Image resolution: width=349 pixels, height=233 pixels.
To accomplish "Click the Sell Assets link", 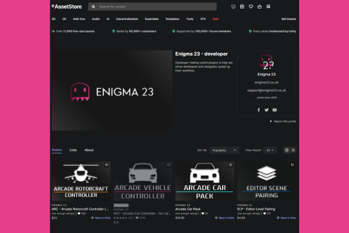I will tap(288, 19).
